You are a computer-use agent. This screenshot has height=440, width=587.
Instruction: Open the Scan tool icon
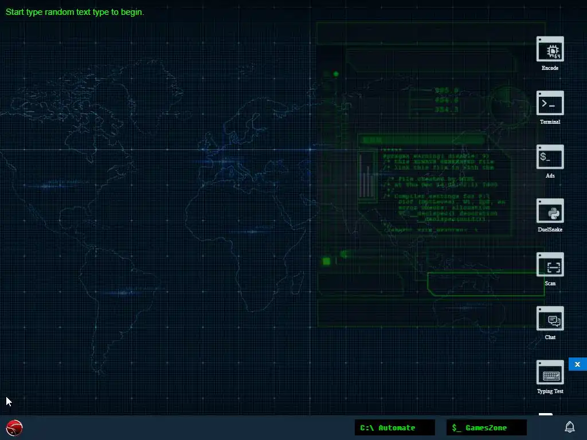(x=550, y=265)
